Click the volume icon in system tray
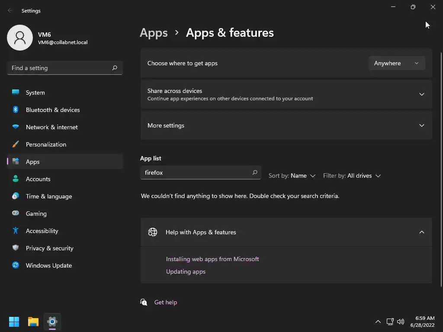 pos(401,322)
